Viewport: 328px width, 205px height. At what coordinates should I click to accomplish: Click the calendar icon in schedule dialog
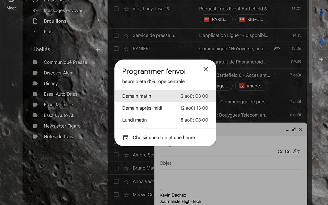pos(125,137)
